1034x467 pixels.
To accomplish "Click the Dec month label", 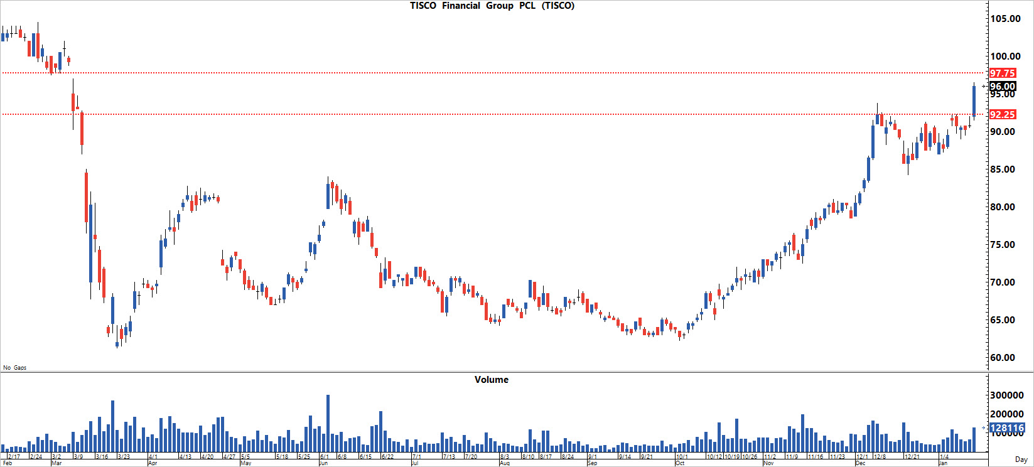I will pos(861,463).
